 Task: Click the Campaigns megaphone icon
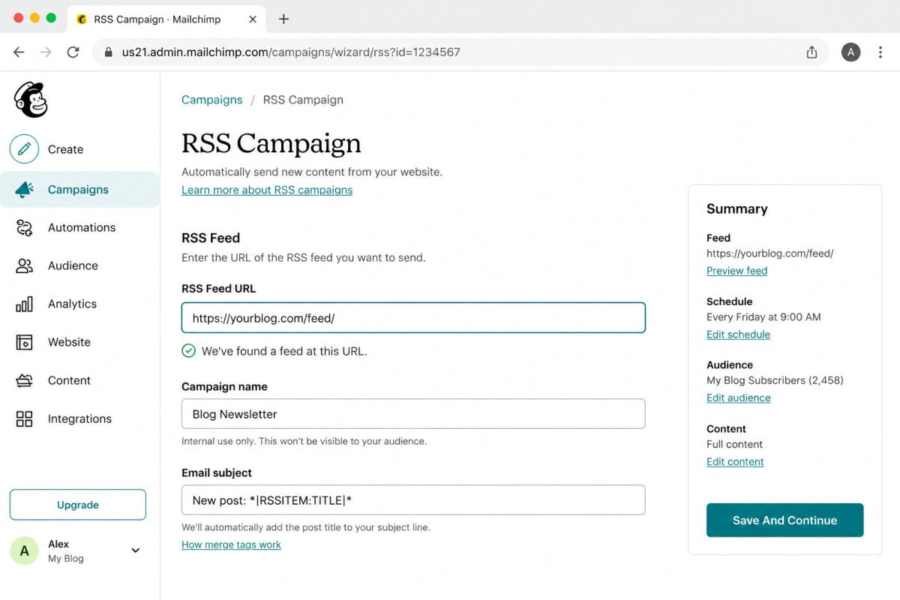[24, 190]
